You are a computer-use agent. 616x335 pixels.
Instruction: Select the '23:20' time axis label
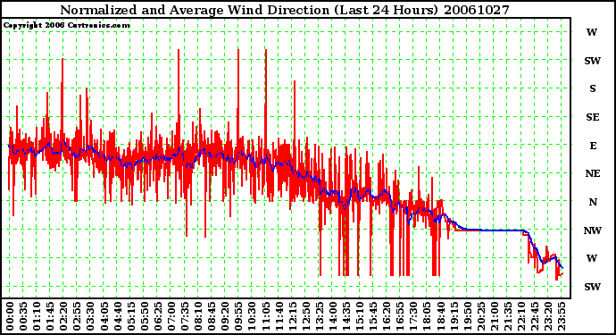548,316
